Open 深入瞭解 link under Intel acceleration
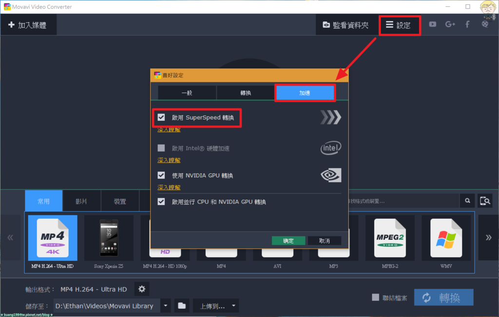This screenshot has width=499, height=317. click(x=169, y=160)
